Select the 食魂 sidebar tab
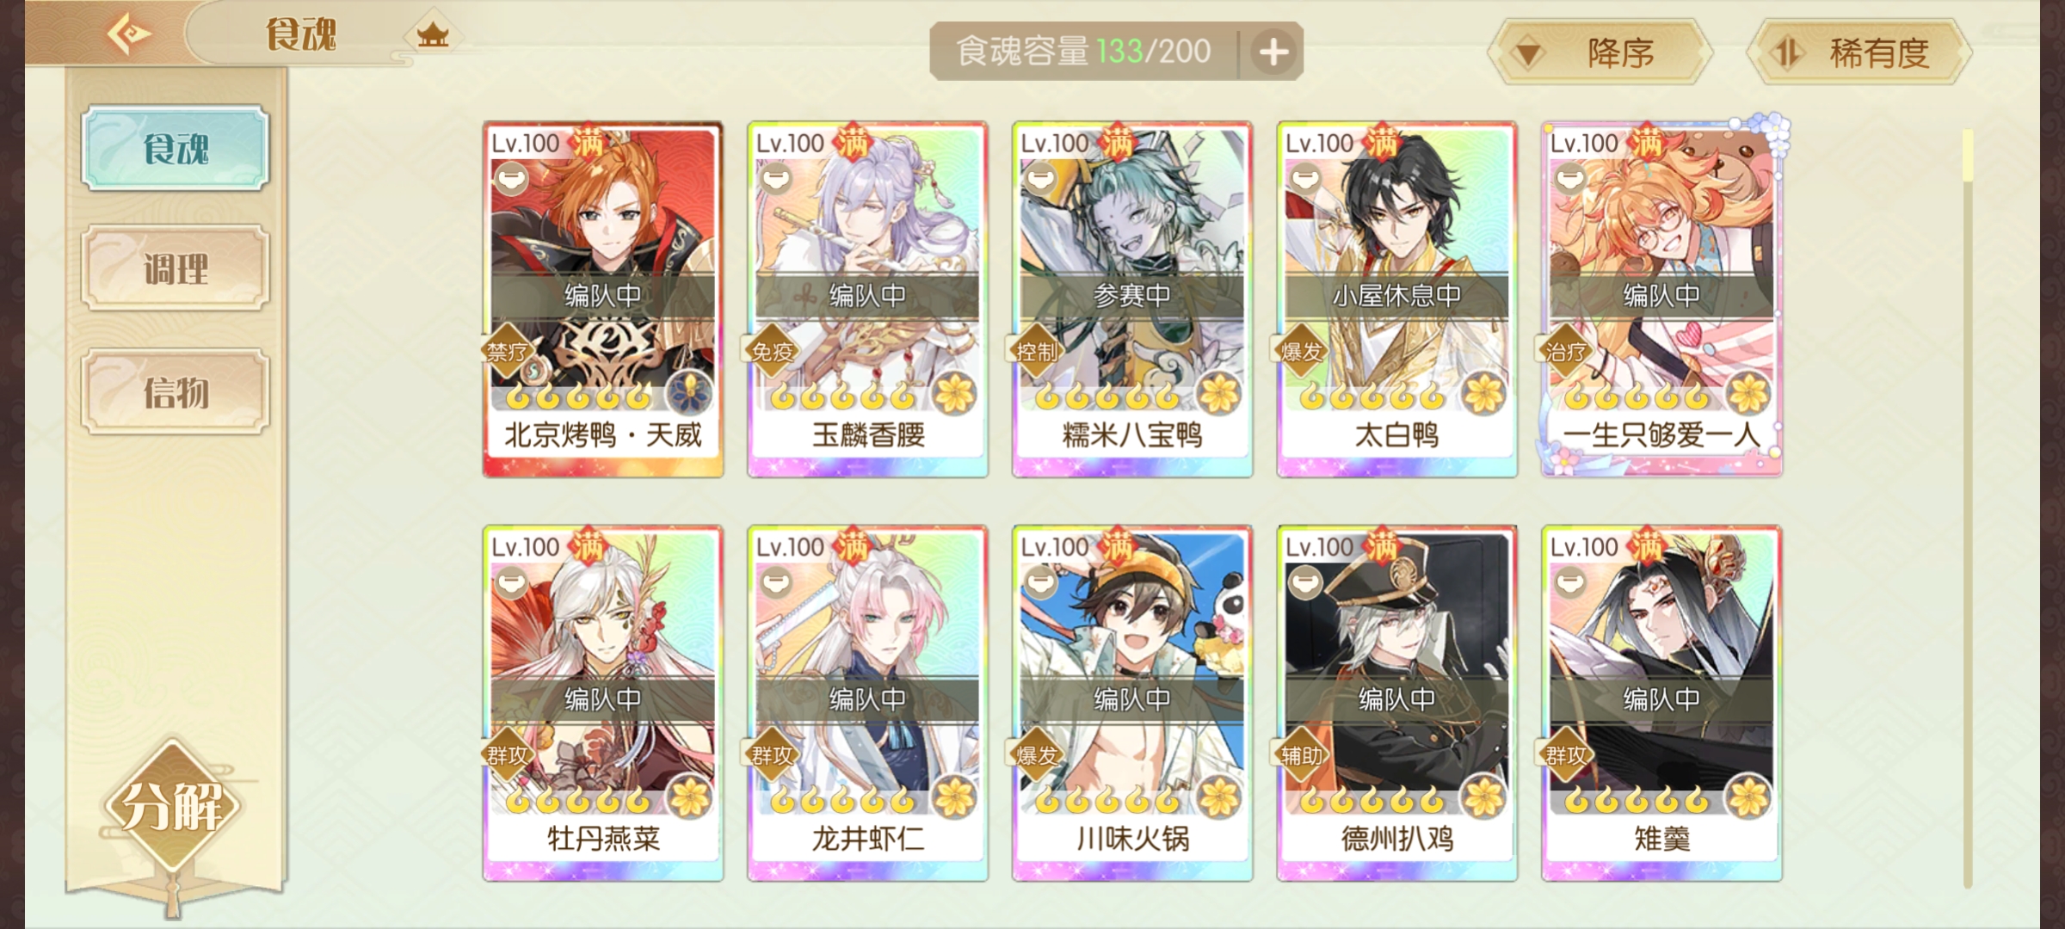Viewport: 2065px width, 929px height. (x=176, y=148)
